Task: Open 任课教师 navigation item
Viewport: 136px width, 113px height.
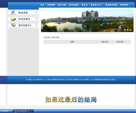Action: tap(51, 5)
